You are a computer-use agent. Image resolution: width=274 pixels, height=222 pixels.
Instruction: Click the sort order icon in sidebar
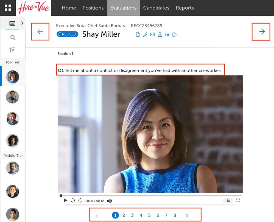tap(12, 50)
